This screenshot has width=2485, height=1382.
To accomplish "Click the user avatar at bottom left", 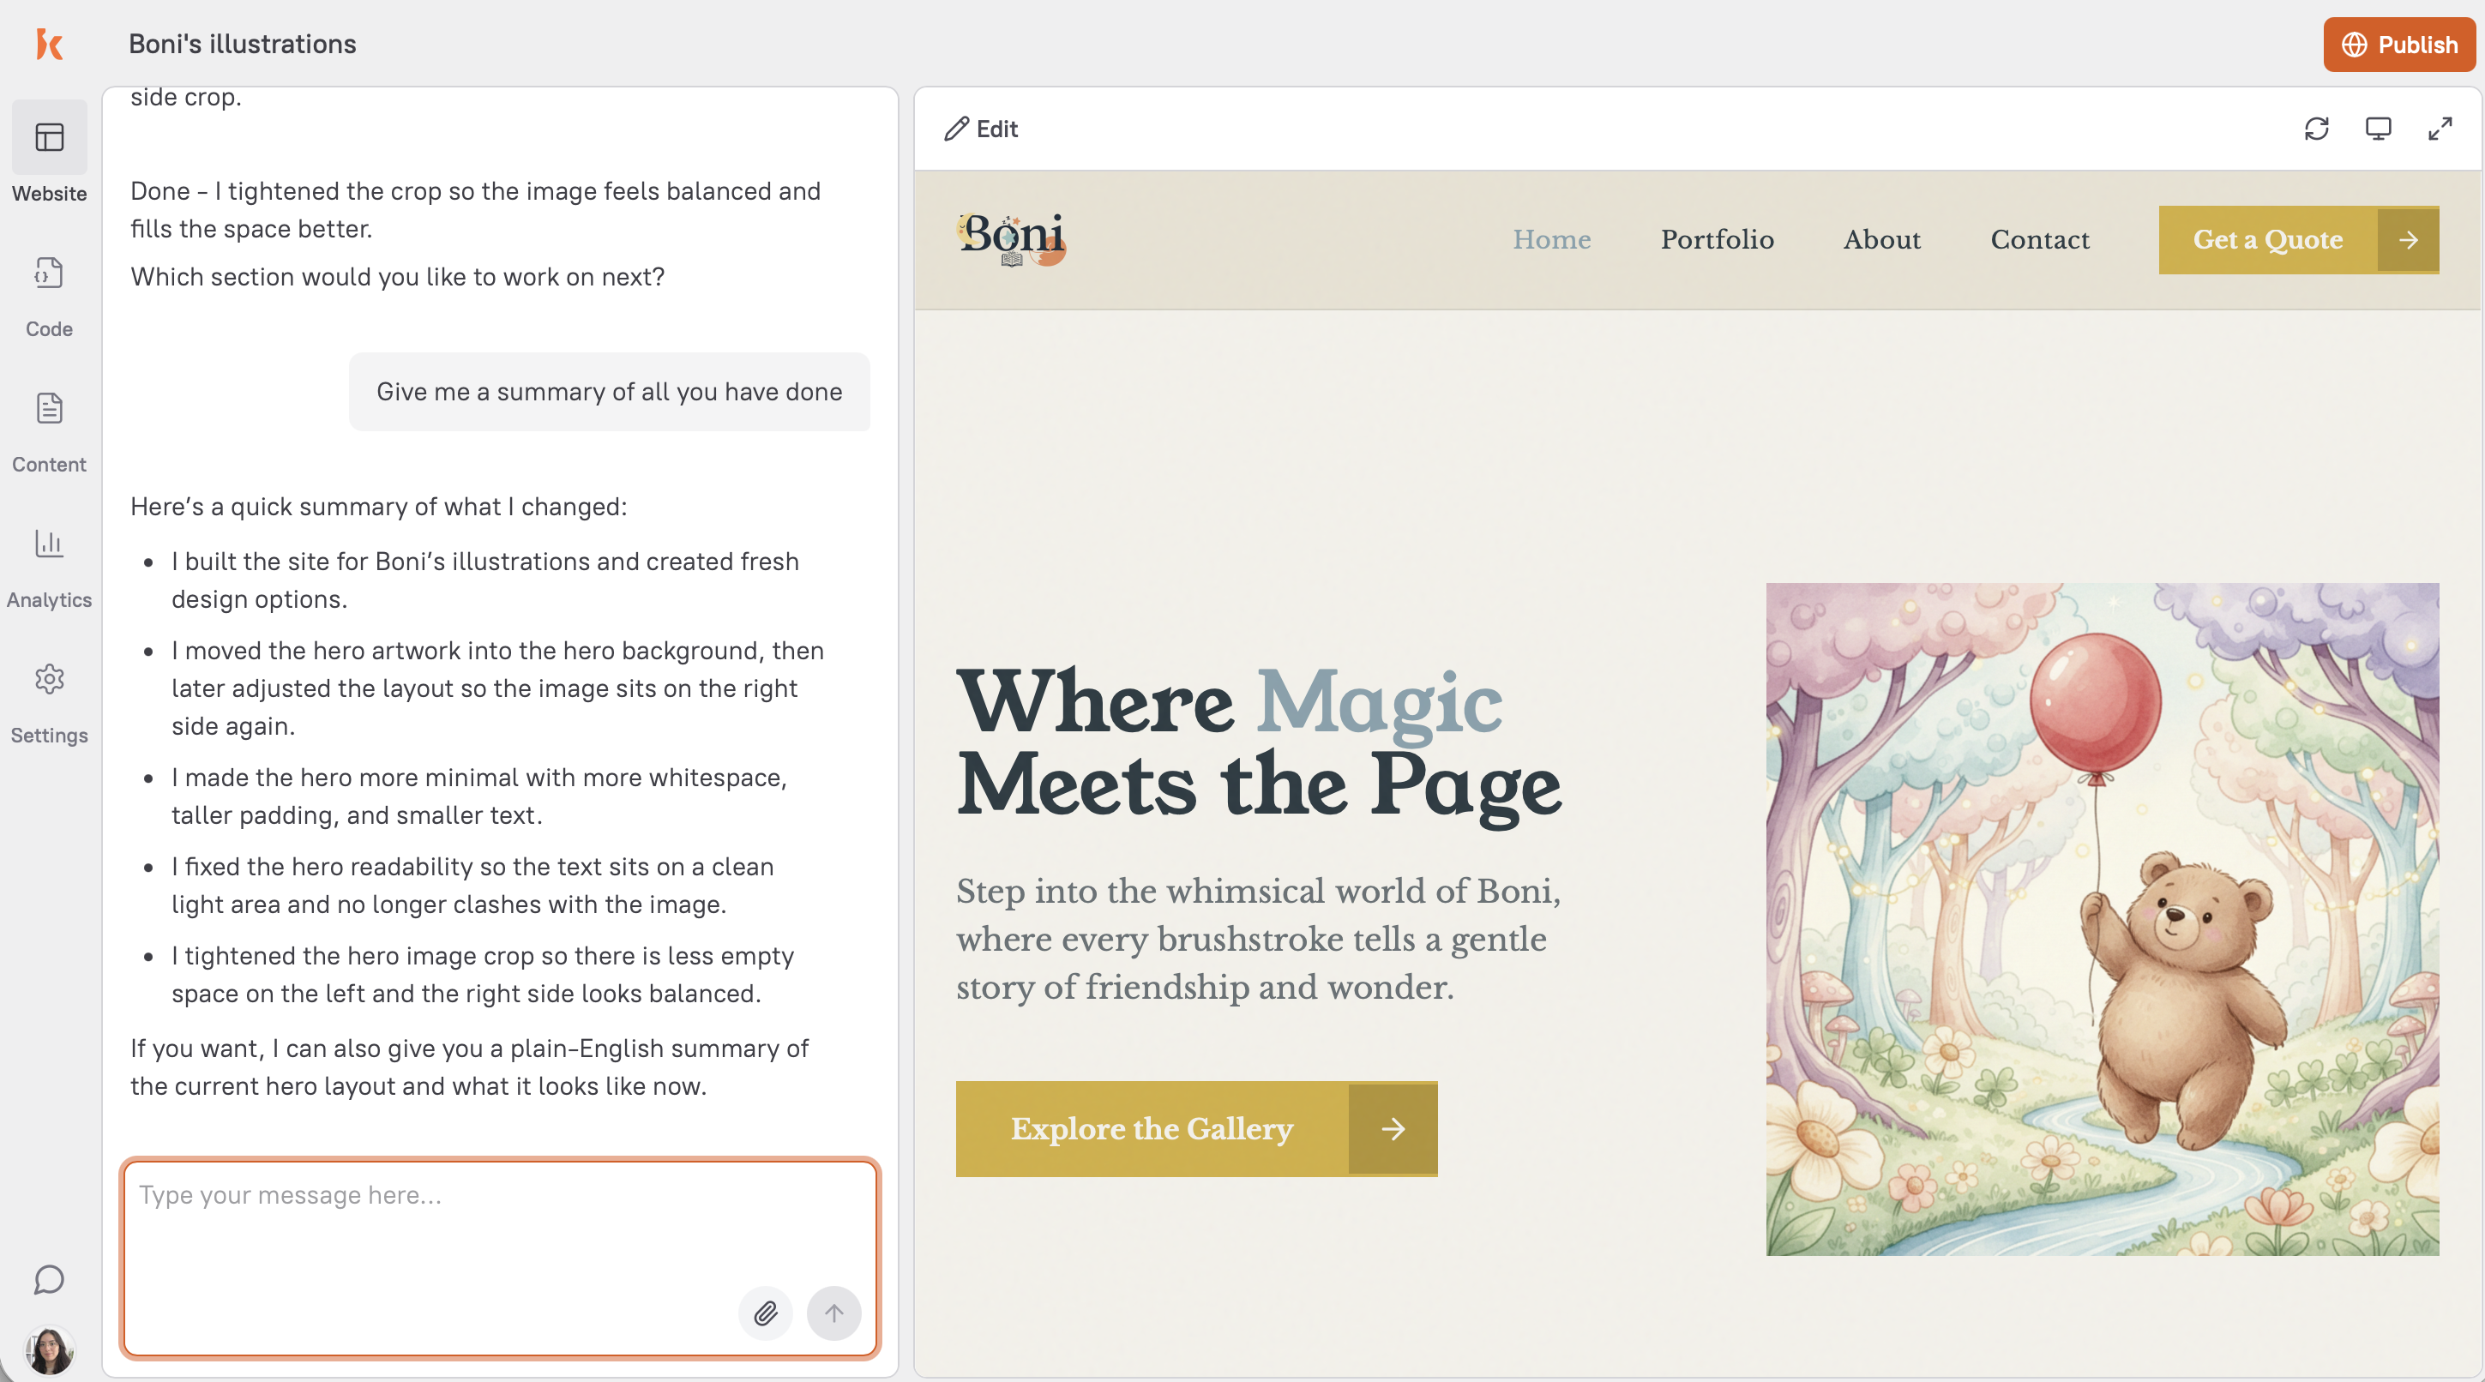I will (x=49, y=1350).
